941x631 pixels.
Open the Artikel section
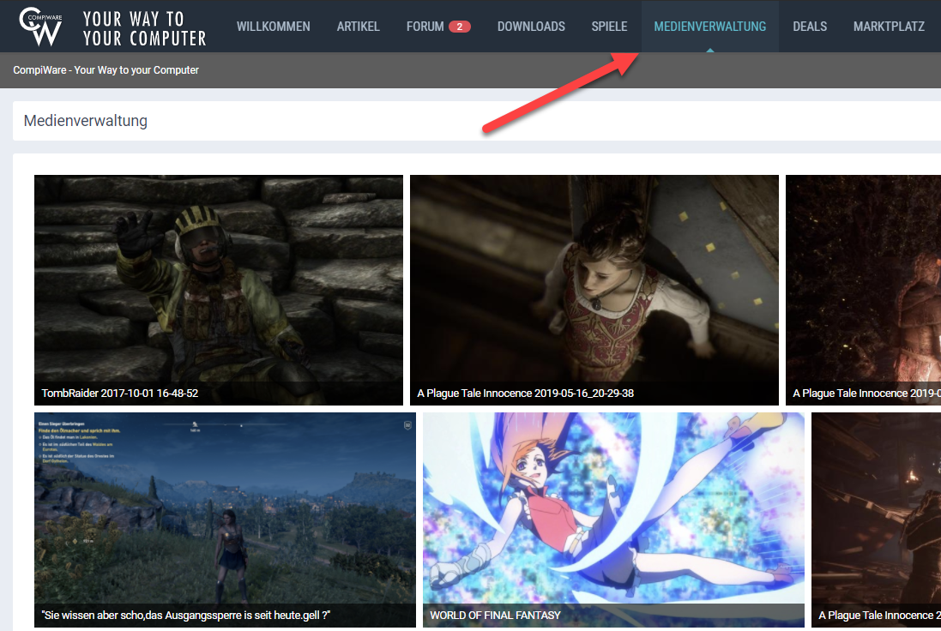[x=358, y=27]
